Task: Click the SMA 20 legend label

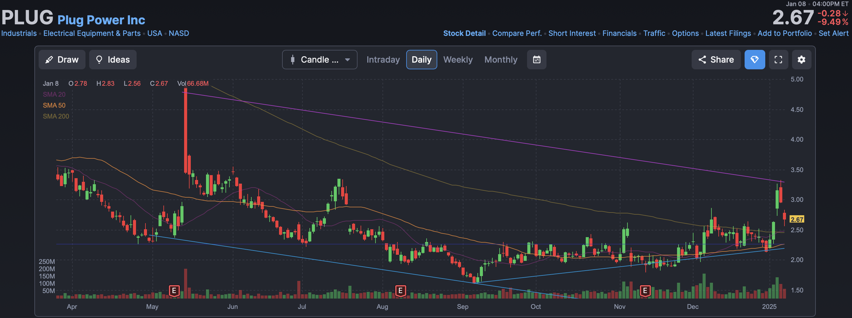Action: [x=54, y=95]
